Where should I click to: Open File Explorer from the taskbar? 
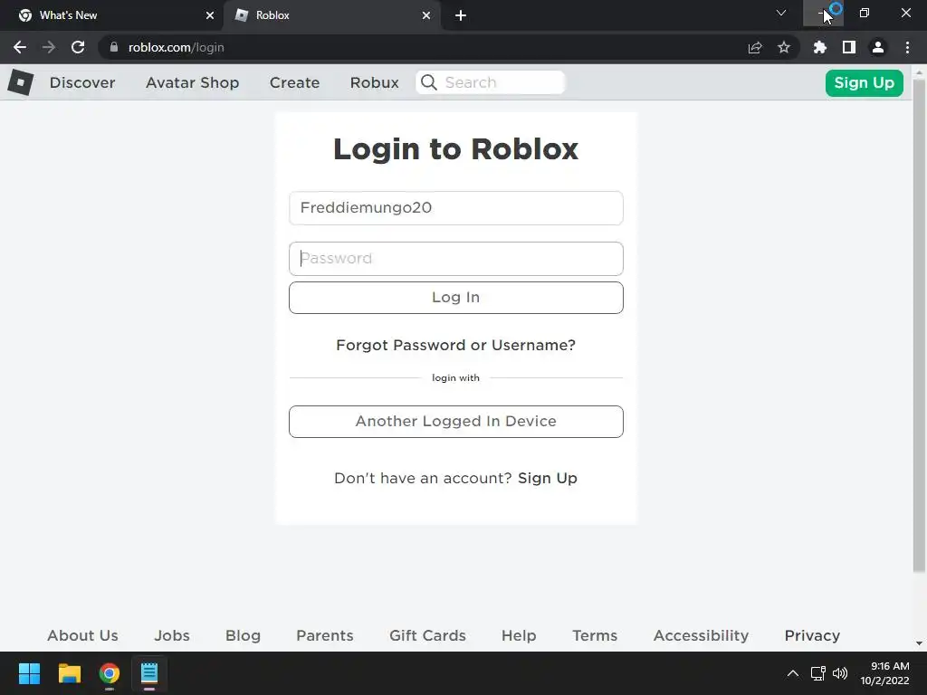pos(69,673)
